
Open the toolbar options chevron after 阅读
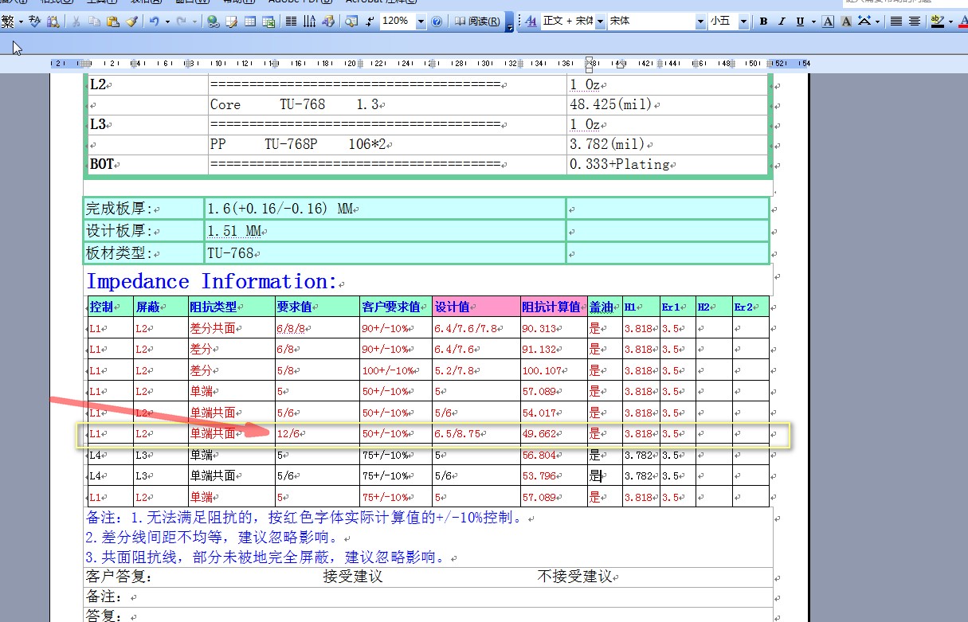pos(510,24)
